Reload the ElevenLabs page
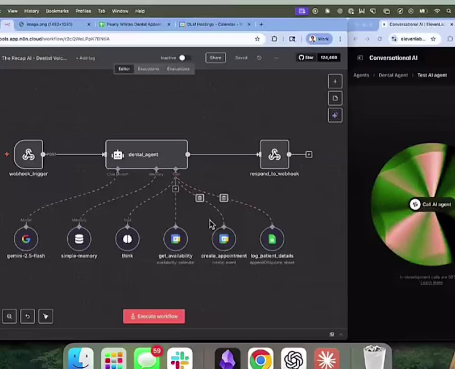 [379, 39]
